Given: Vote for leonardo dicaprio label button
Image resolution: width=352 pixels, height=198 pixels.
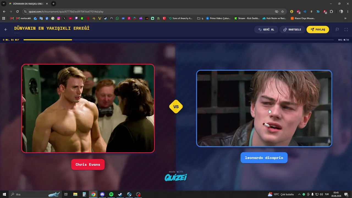Looking at the screenshot, I should click(x=264, y=158).
